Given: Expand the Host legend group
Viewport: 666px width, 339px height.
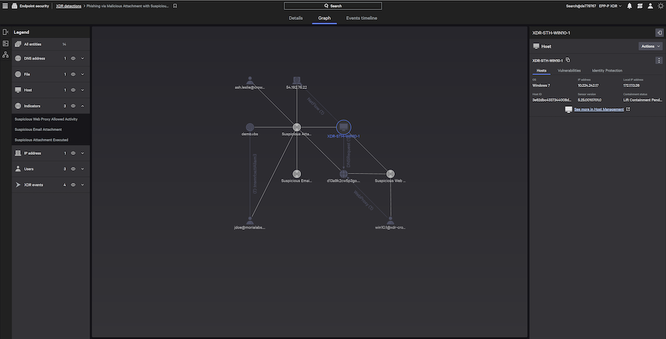Looking at the screenshot, I should (x=83, y=90).
